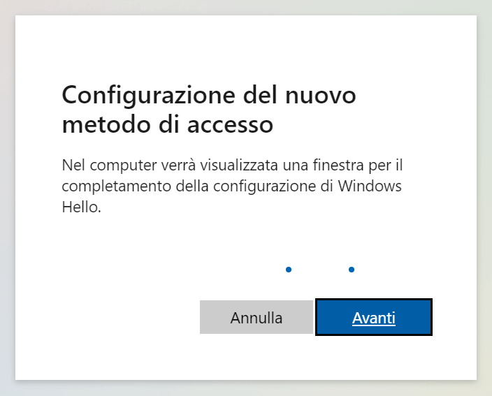Viewport: 492px width, 396px height.
Task: Click the word "finestra" in the paragraph
Action: tap(338, 165)
